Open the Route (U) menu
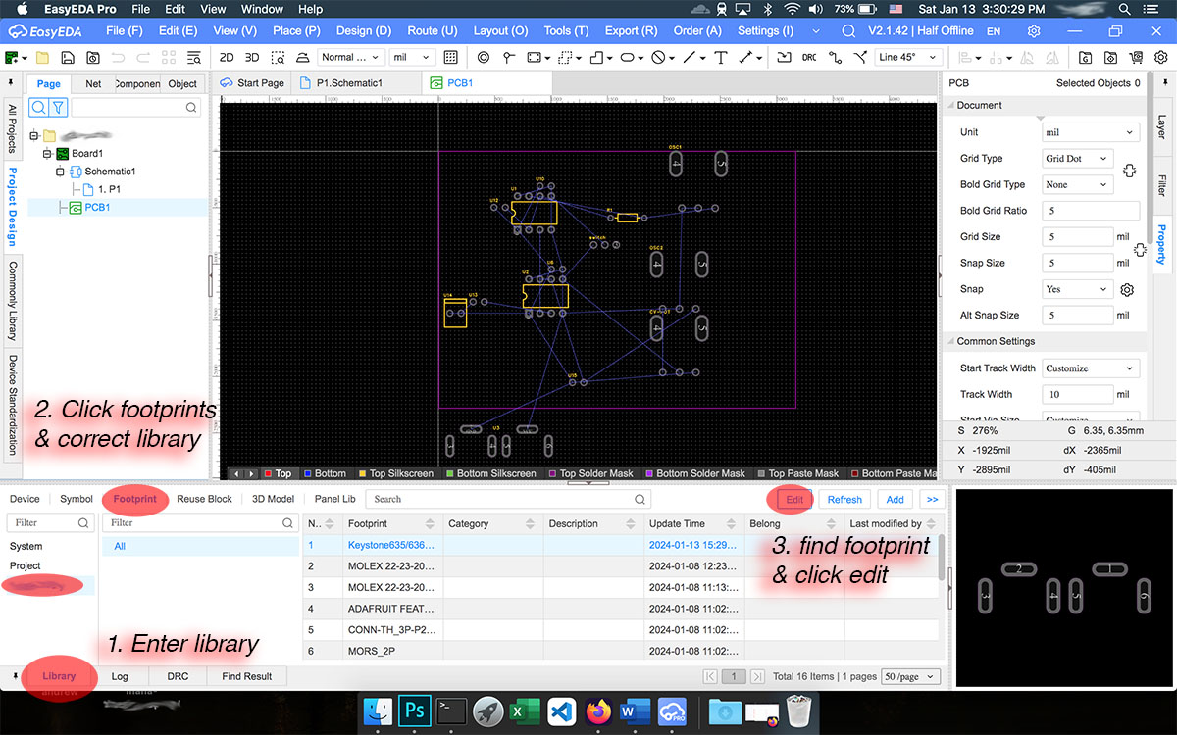1177x735 pixels. [x=432, y=31]
